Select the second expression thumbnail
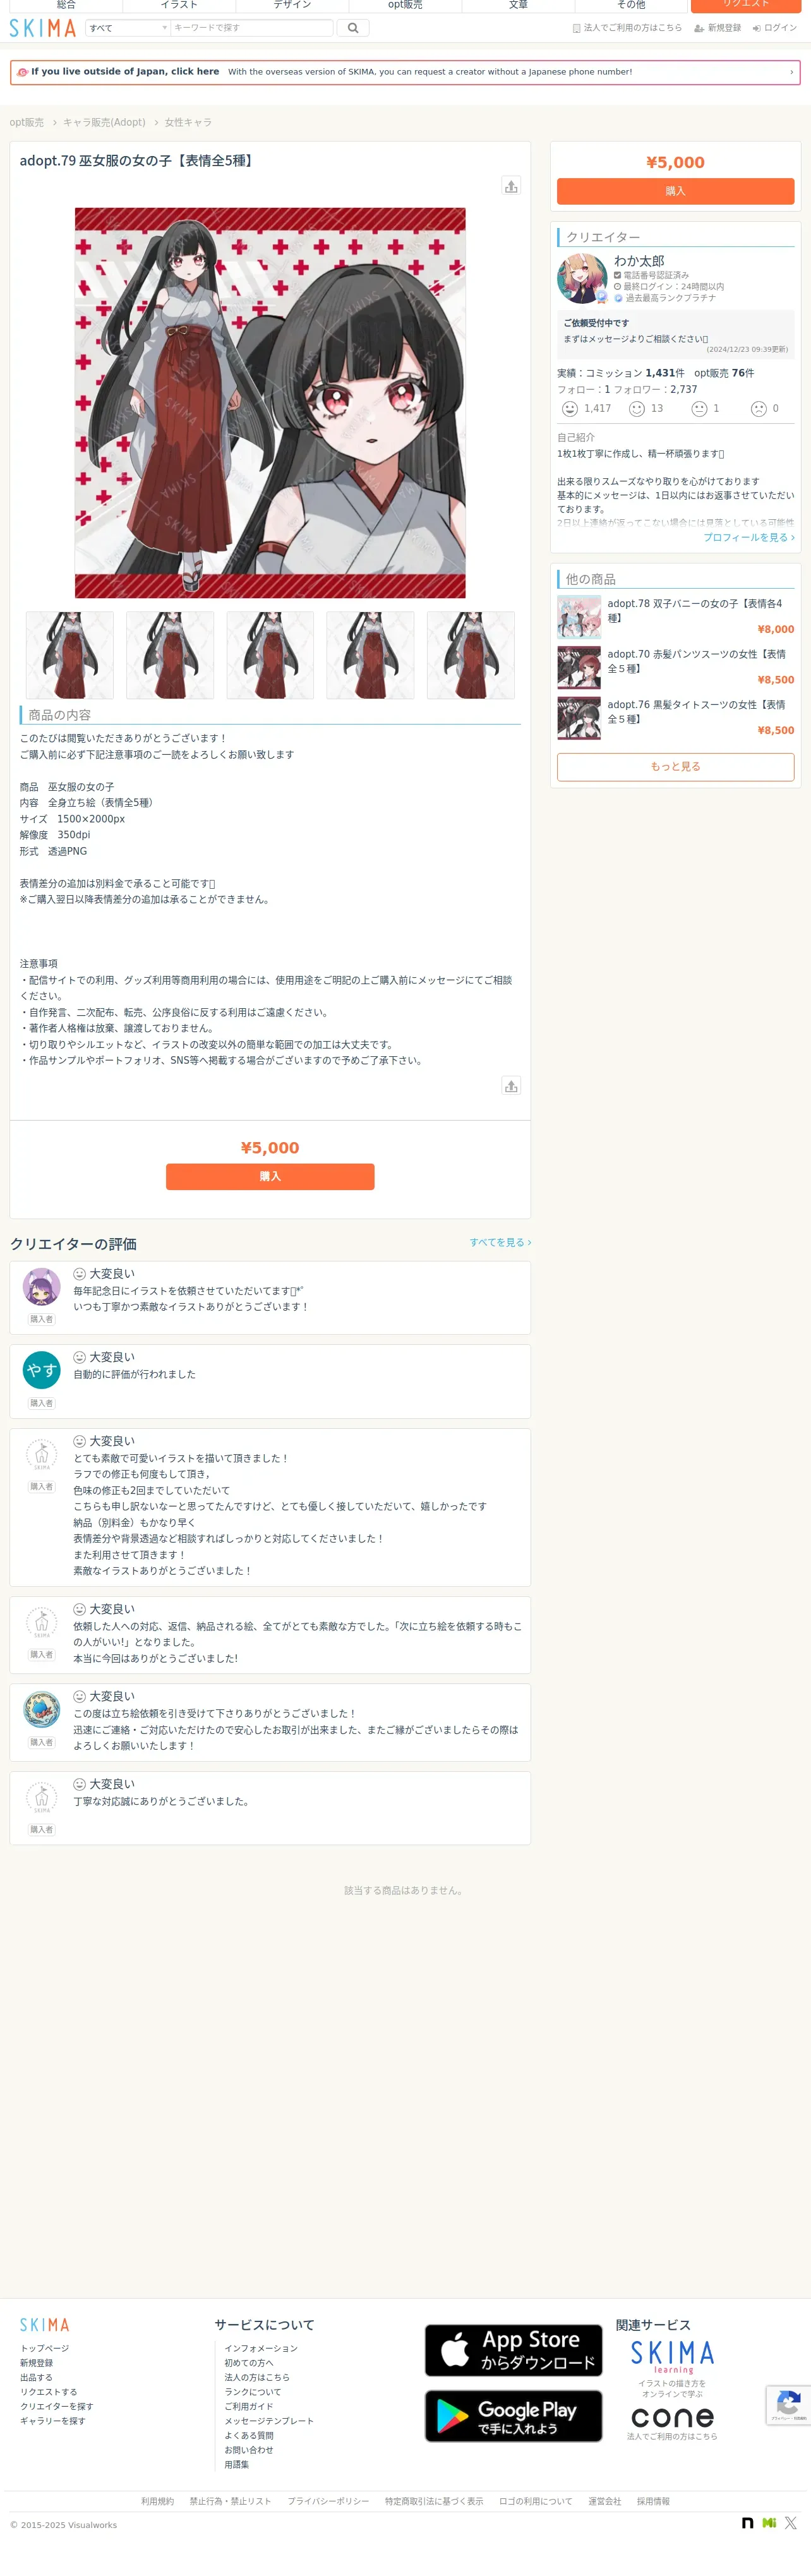The image size is (811, 2576). pos(170,655)
